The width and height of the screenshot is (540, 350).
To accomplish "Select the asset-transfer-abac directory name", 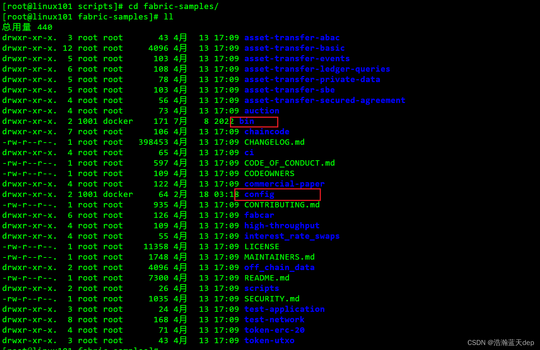I will 292,38.
